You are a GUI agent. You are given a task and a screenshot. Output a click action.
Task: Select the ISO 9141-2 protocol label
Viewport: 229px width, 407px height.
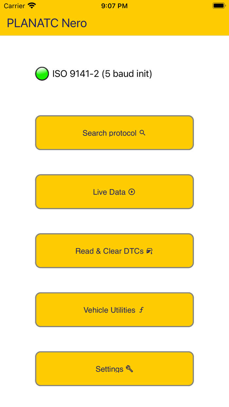coord(101,74)
